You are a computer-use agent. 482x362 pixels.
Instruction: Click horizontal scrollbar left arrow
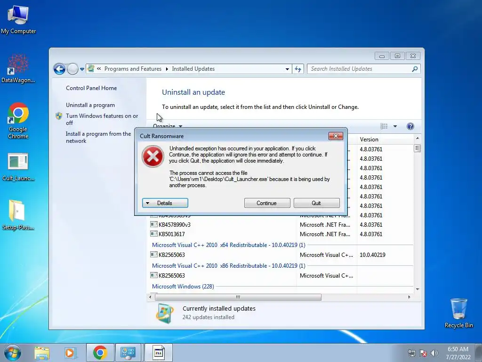tap(150, 297)
